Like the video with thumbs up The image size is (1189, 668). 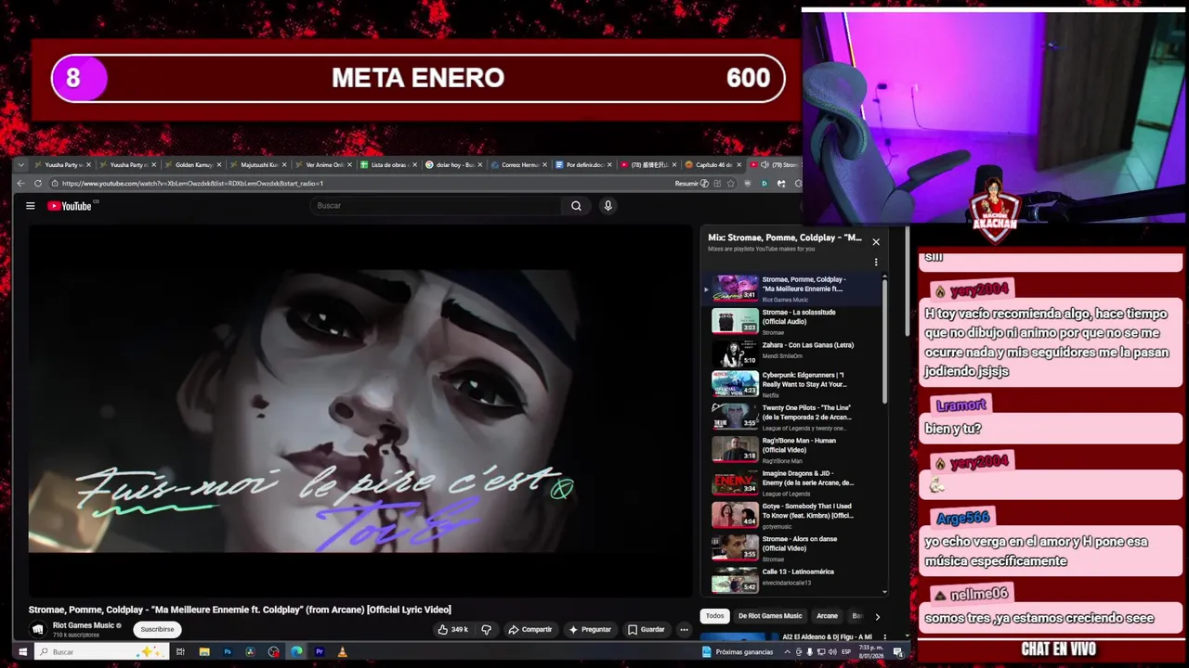(453, 629)
